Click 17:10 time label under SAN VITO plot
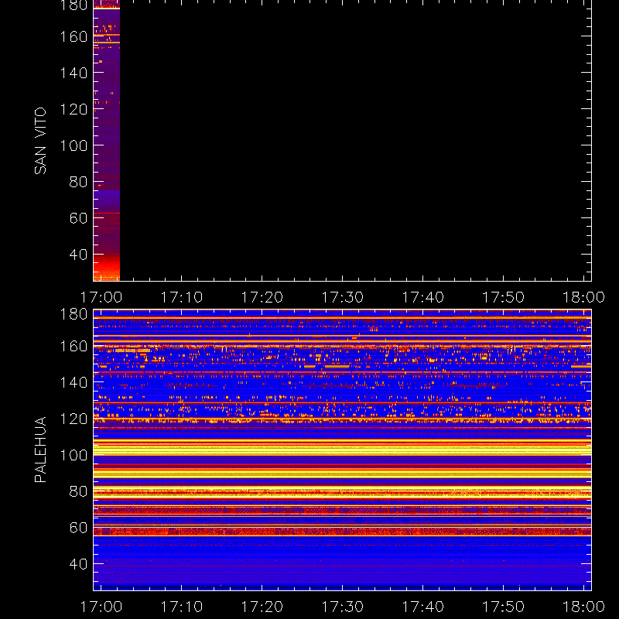This screenshot has width=619, height=619. [x=182, y=297]
